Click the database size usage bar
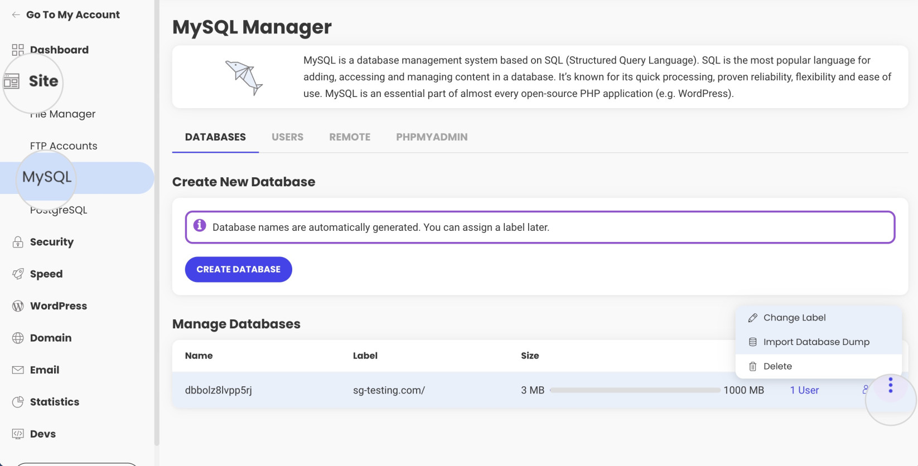 tap(635, 390)
